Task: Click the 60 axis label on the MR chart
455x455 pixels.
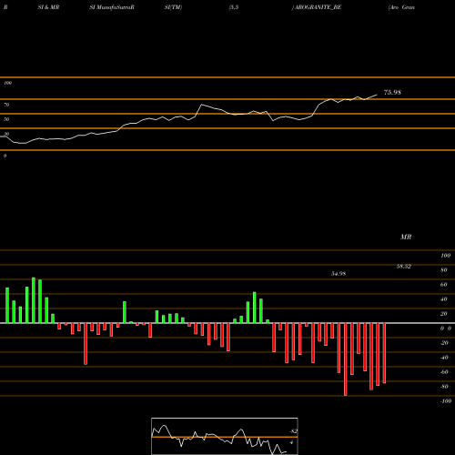Action: click(443, 285)
